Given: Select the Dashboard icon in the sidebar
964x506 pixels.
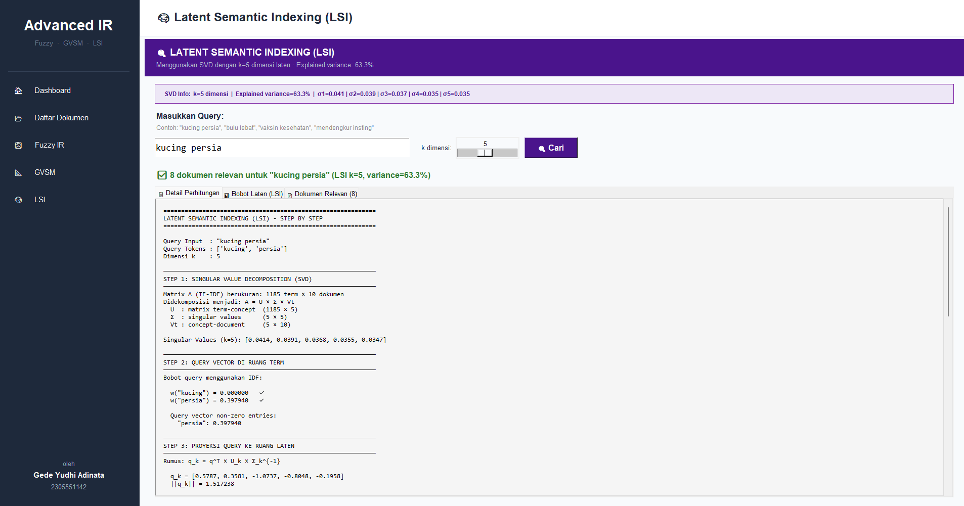Looking at the screenshot, I should point(19,90).
